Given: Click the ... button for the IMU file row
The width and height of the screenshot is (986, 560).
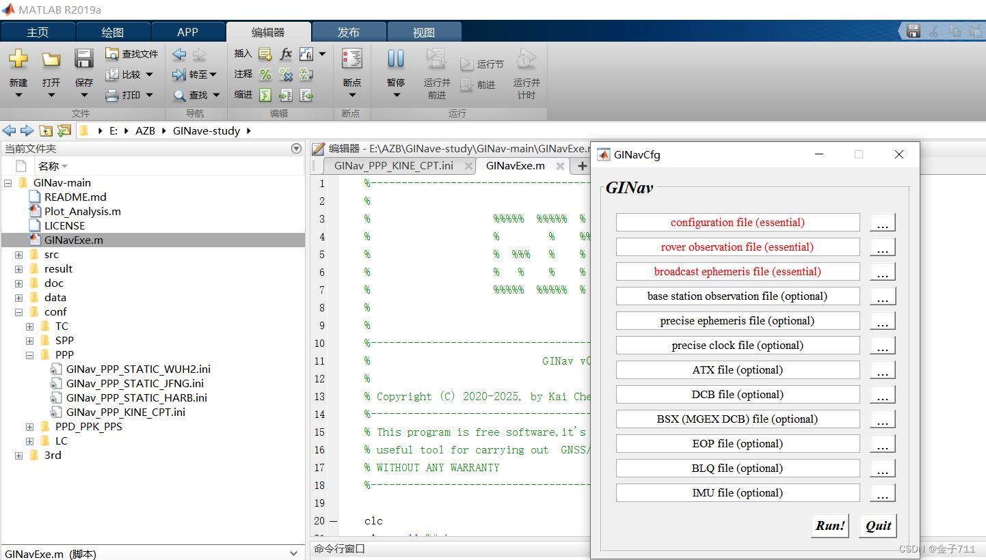Looking at the screenshot, I should tap(883, 493).
